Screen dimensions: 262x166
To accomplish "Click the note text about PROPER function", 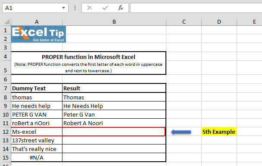I will click(x=88, y=68).
